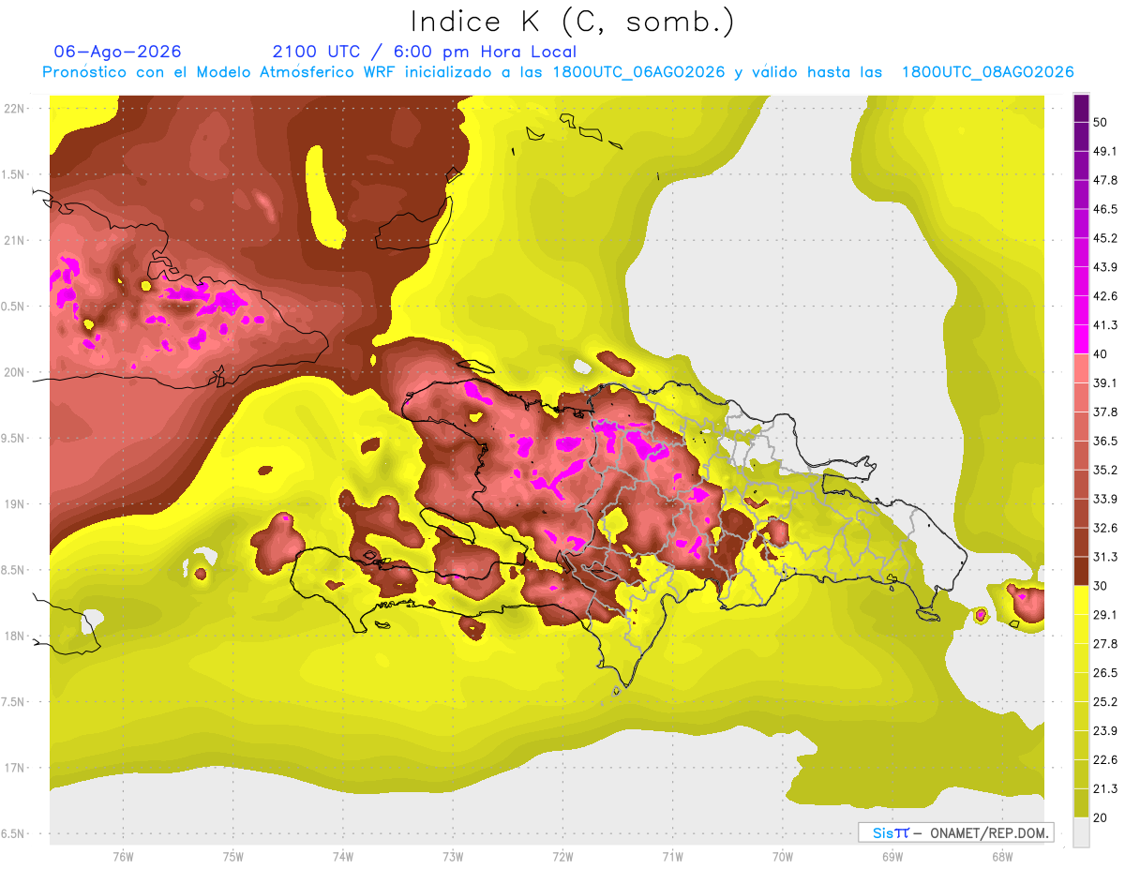The width and height of the screenshot is (1125, 869).
Task: Click the '36.5' colorbar label
Action: (1105, 441)
